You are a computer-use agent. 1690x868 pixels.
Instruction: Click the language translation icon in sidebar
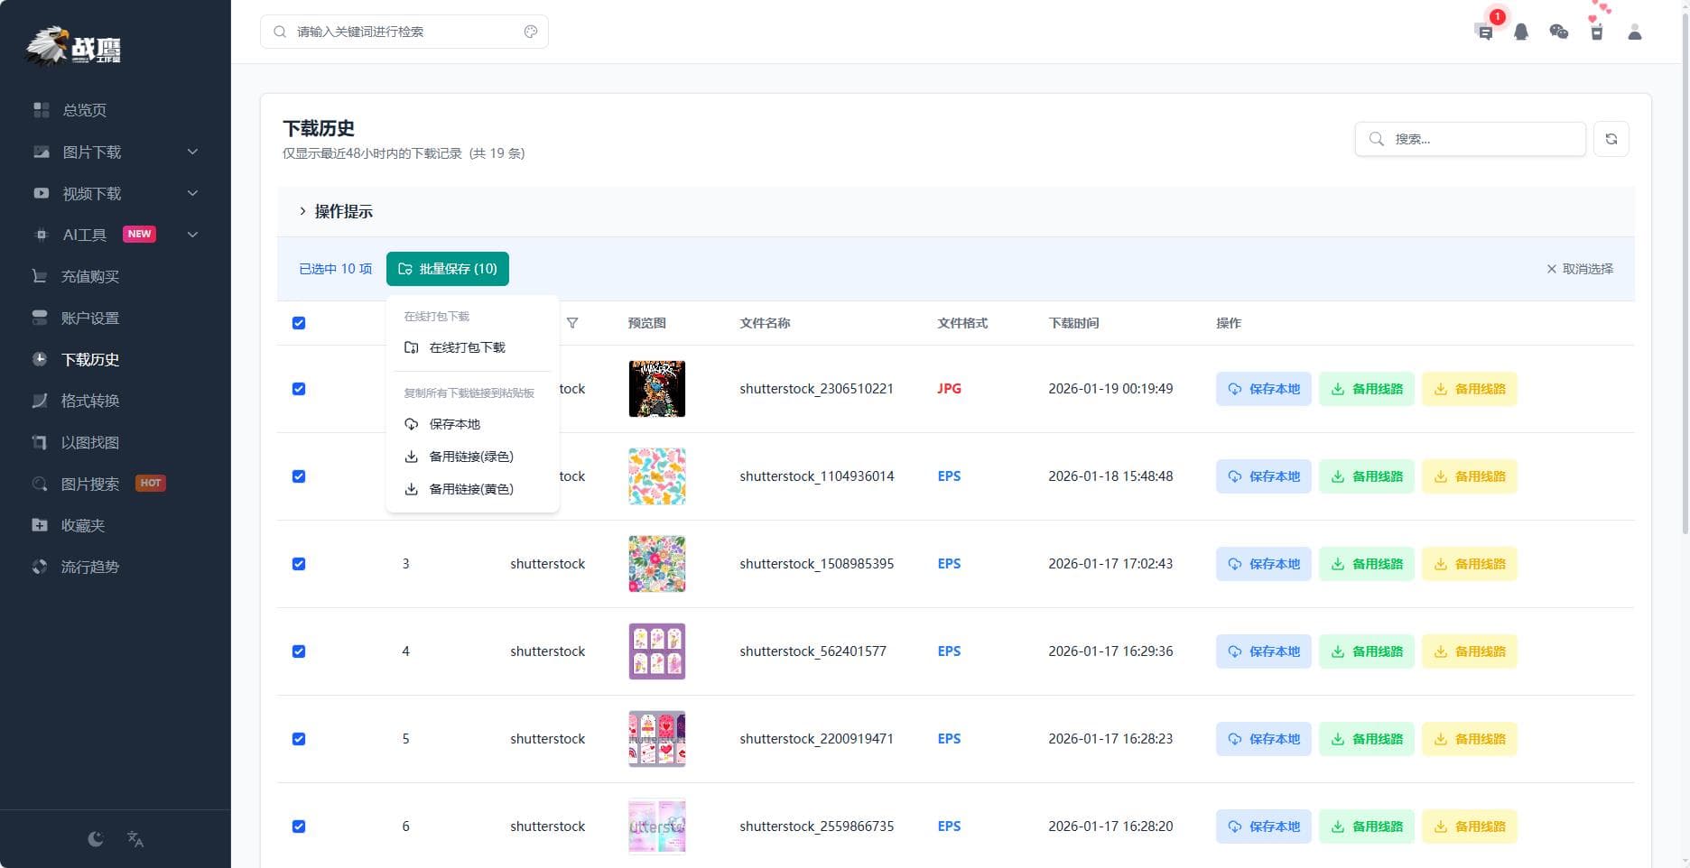click(135, 839)
